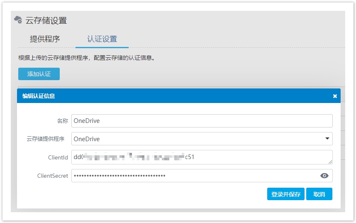Switch to the 提供程序 tab
Image resolution: width=356 pixels, height=223 pixels.
click(x=45, y=39)
